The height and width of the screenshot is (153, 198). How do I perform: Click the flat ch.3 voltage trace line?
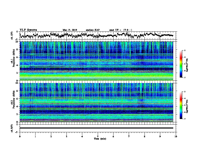point(96,128)
